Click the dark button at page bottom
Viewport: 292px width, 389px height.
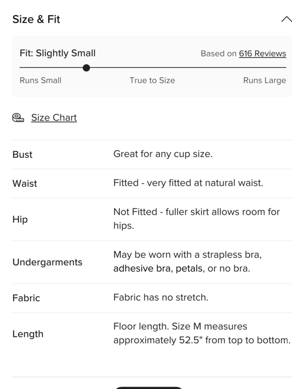149,388
